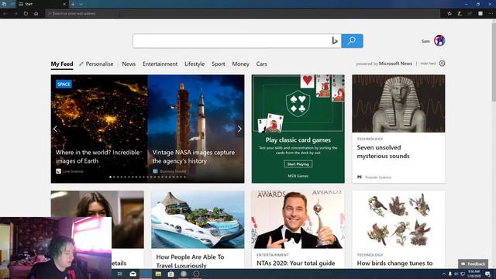Click the blue search magnifier button
This screenshot has height=279, width=496.
coord(352,41)
